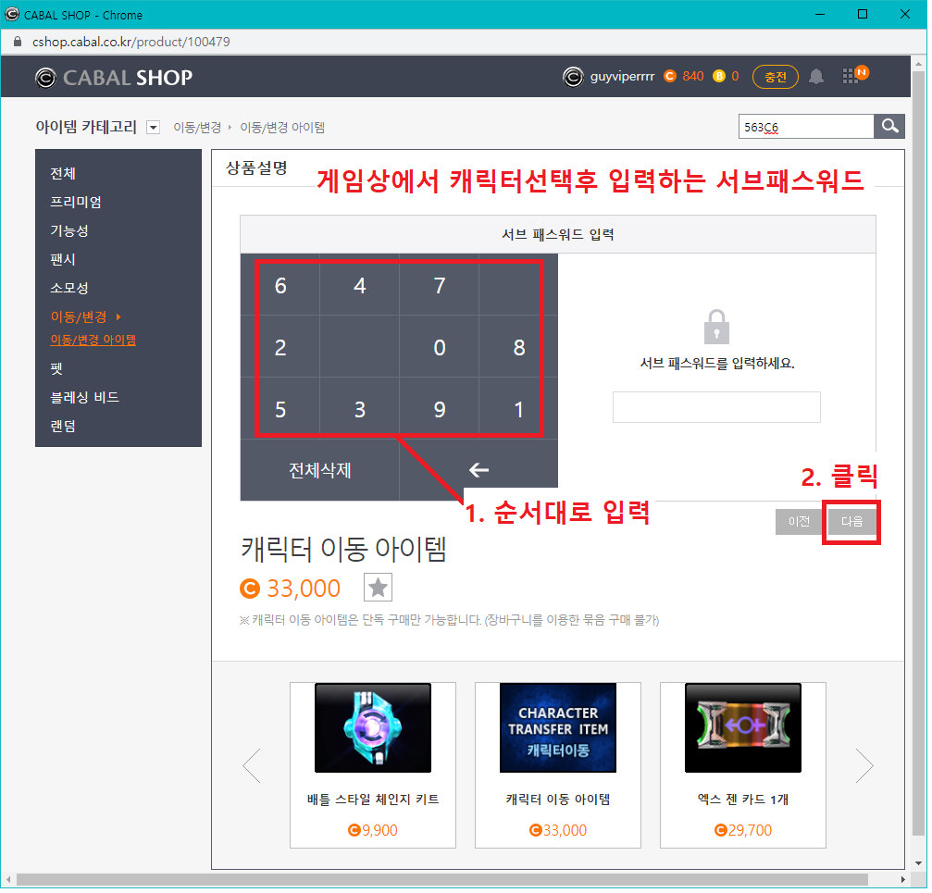Click keypad digit 0
Image resolution: width=932 pixels, height=893 pixels.
tap(441, 349)
